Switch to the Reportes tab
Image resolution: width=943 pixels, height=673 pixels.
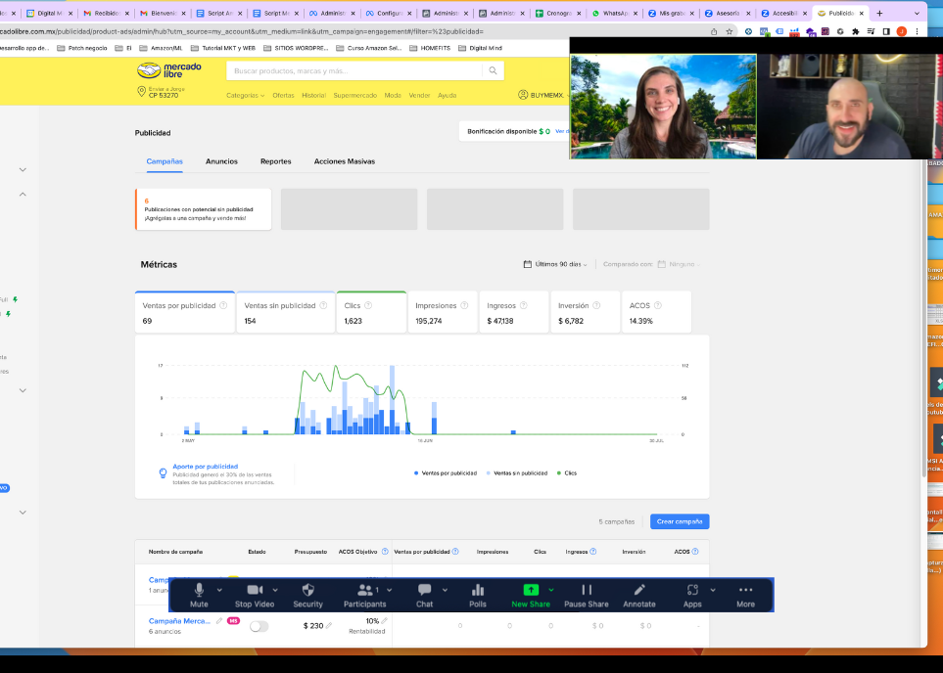point(275,161)
